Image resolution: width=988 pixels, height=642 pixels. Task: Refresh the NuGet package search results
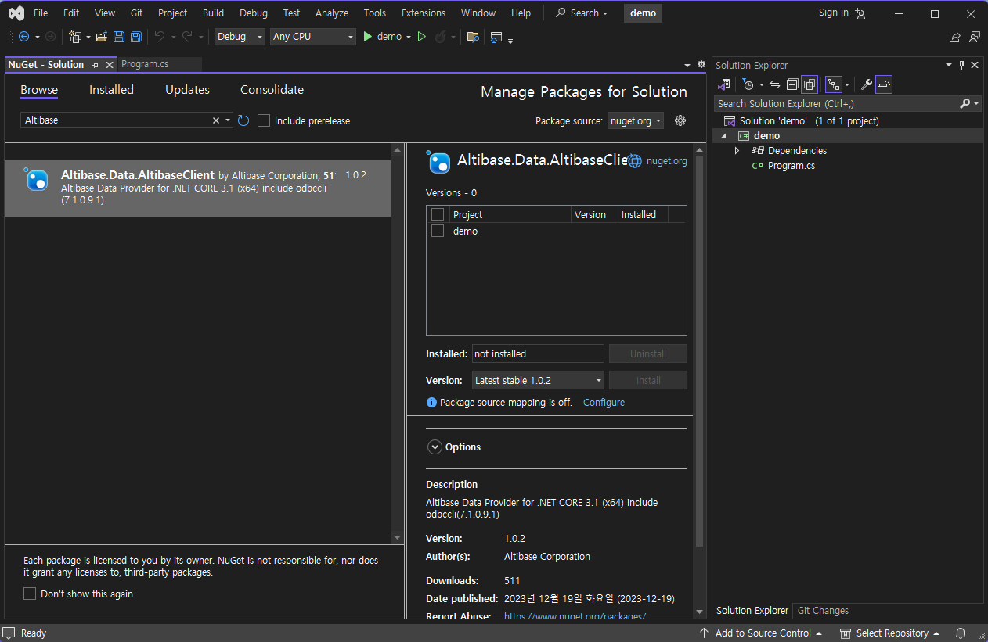pos(243,120)
